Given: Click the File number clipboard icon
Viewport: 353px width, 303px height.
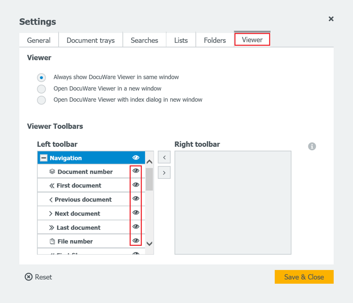Looking at the screenshot, I should [x=52, y=241].
